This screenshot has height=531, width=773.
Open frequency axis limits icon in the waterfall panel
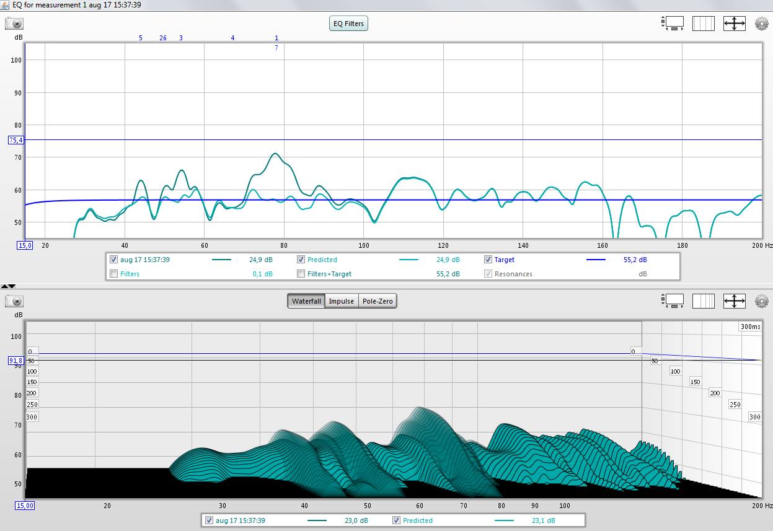pos(703,301)
